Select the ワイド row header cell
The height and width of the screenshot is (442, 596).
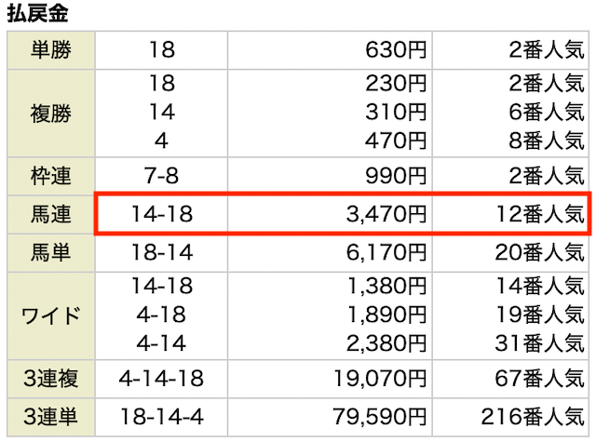tap(51, 316)
